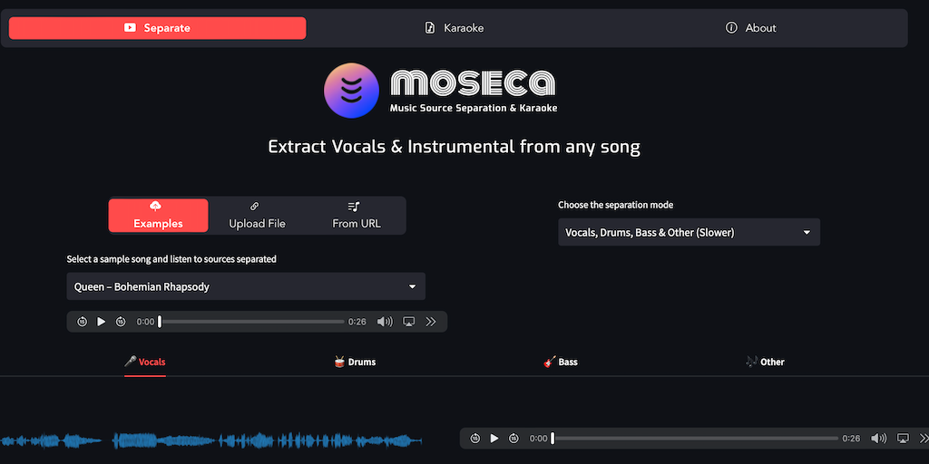Mute the Vocals stem player volume
This screenshot has width=929, height=464.
point(878,438)
